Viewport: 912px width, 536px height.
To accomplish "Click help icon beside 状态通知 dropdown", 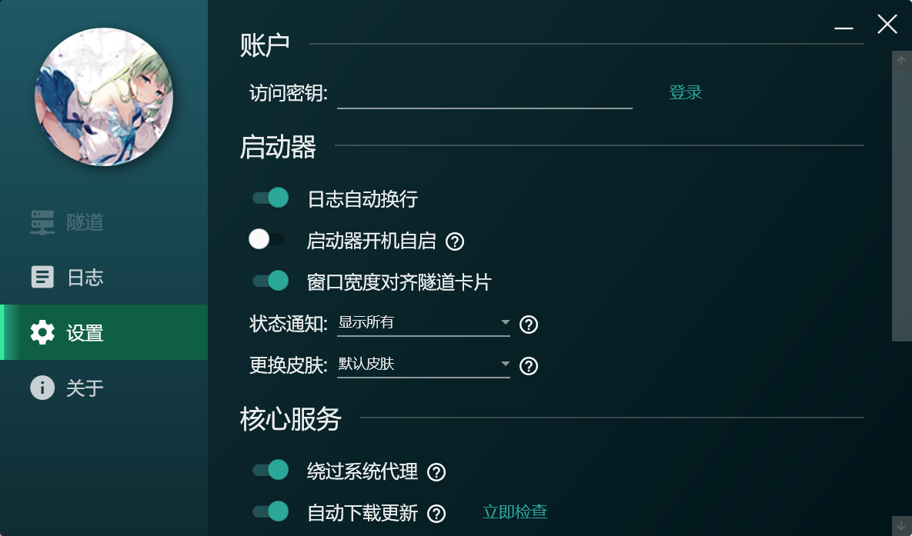I will pyautogui.click(x=529, y=325).
